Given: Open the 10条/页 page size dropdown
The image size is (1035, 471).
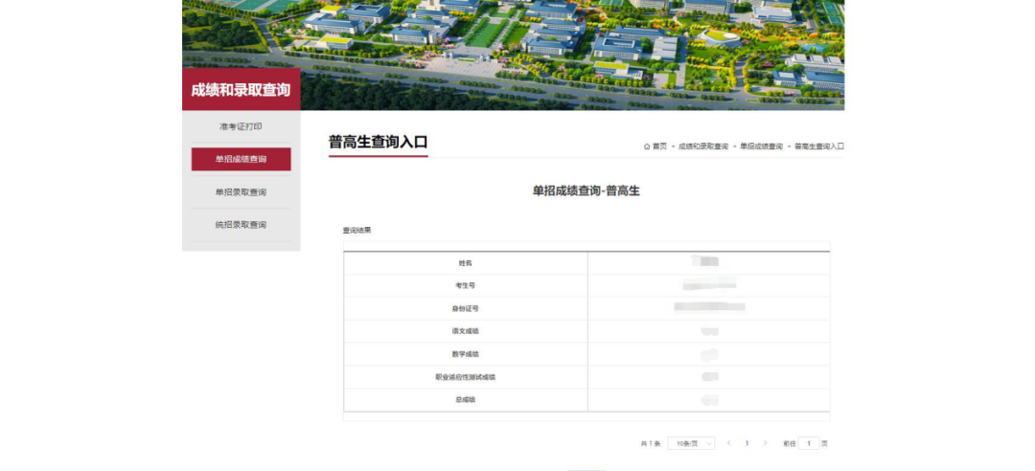Looking at the screenshot, I should coord(691,443).
